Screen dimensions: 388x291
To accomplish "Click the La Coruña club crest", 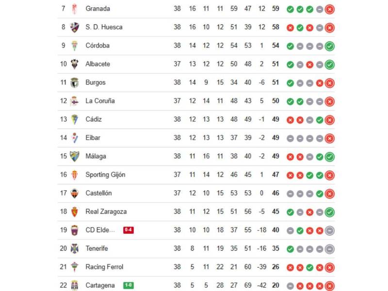I will 75,101.
